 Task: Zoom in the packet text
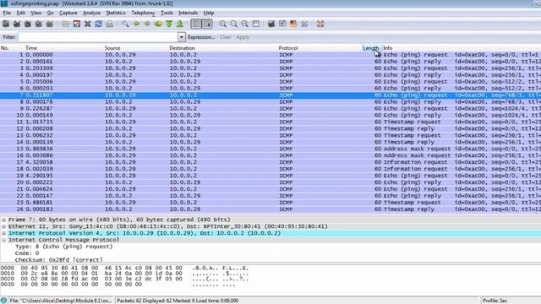(223, 24)
